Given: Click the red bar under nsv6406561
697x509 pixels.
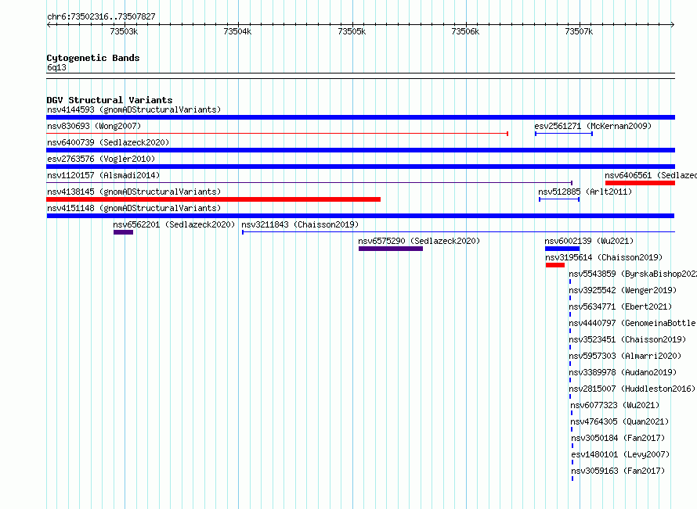Looking at the screenshot, I should coord(640,183).
